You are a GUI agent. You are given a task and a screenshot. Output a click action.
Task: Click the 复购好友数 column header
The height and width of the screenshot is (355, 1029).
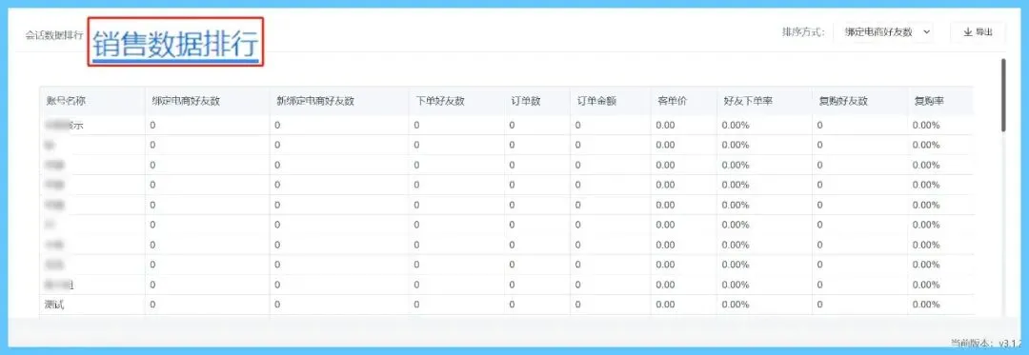click(843, 101)
